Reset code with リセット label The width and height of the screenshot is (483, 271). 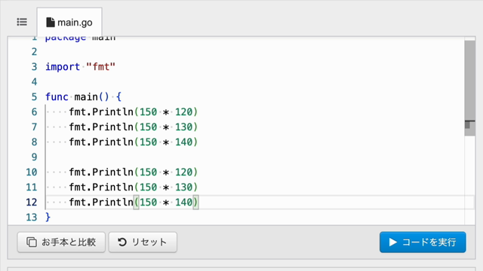click(x=149, y=242)
